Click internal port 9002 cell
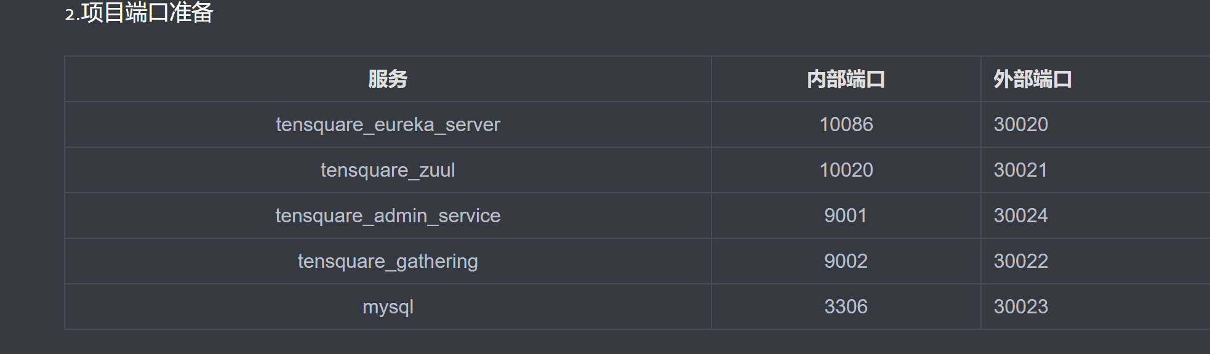Image resolution: width=1210 pixels, height=354 pixels. click(846, 262)
